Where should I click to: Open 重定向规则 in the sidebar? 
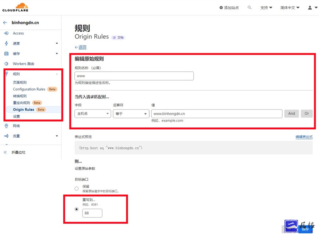tap(22, 103)
